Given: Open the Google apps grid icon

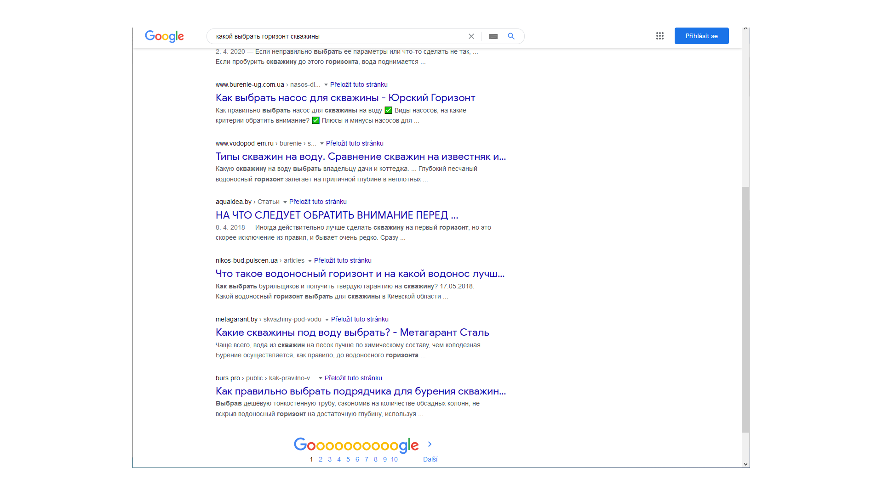Looking at the screenshot, I should click(x=660, y=36).
